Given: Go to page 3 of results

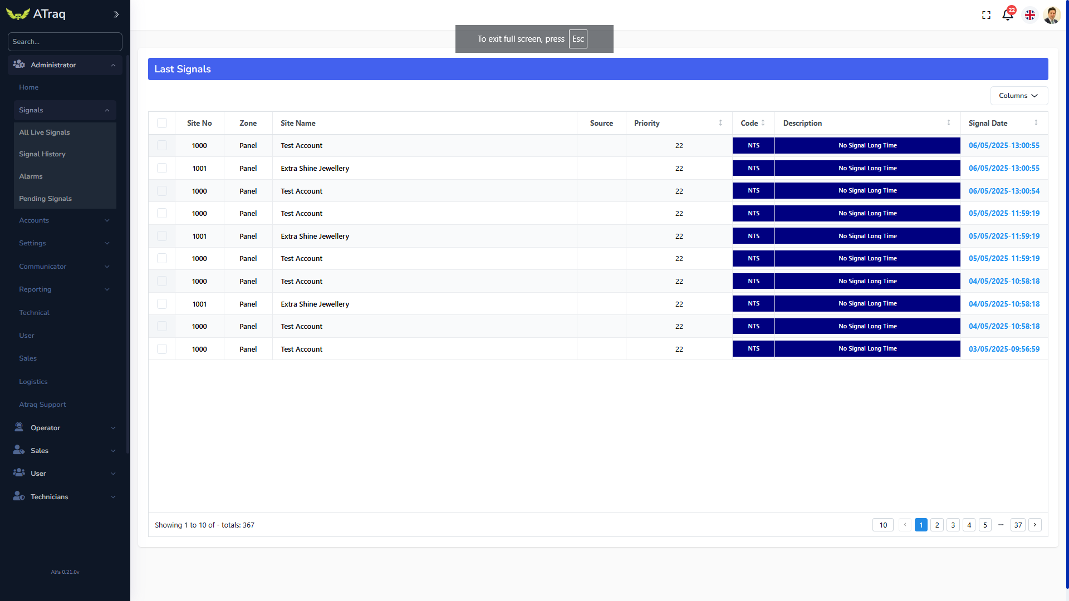Looking at the screenshot, I should [953, 525].
